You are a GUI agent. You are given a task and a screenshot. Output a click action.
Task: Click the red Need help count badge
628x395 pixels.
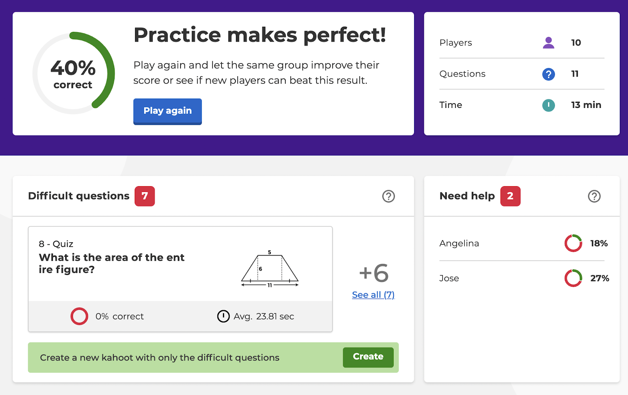click(510, 196)
